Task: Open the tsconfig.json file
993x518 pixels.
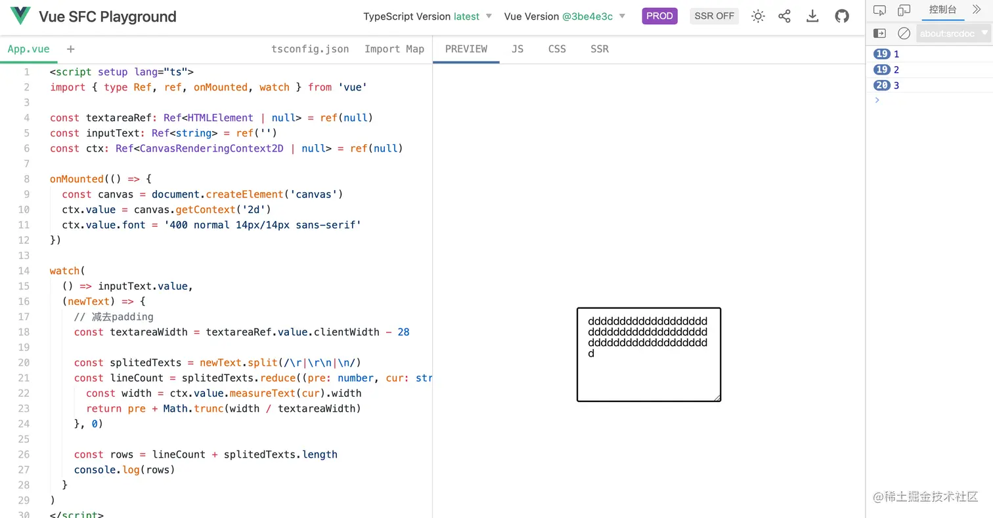Action: pyautogui.click(x=310, y=49)
